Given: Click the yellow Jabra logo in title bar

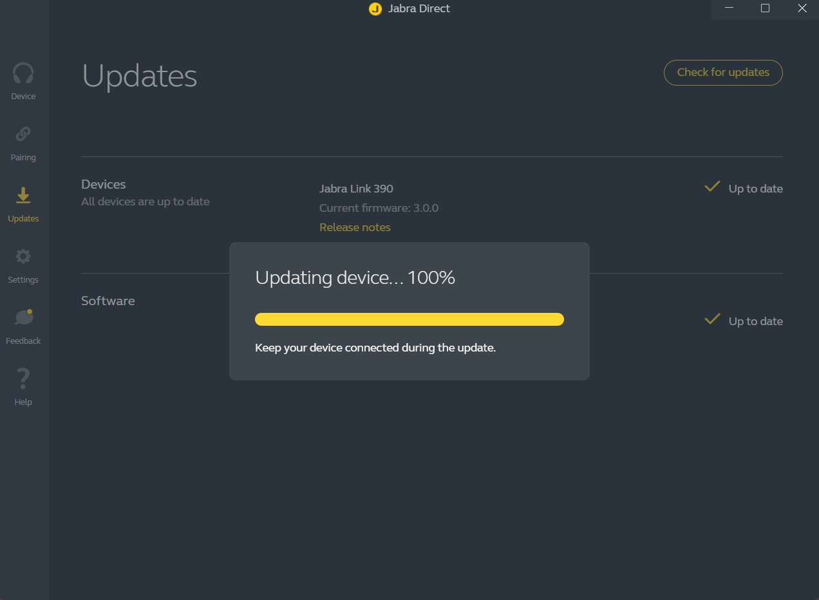Looking at the screenshot, I should click(375, 9).
